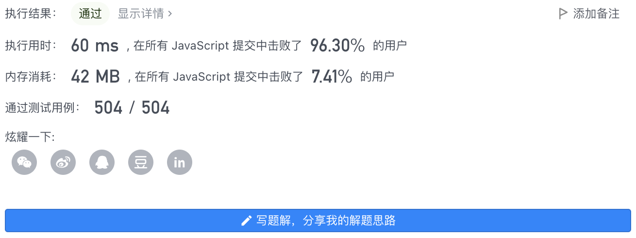Open the 显示详情 link

click(x=145, y=14)
